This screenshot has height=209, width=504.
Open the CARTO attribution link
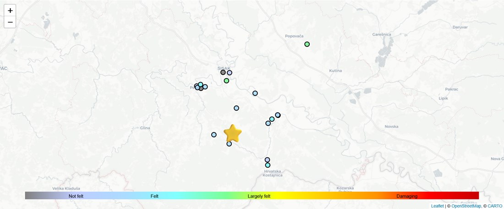coord(495,206)
